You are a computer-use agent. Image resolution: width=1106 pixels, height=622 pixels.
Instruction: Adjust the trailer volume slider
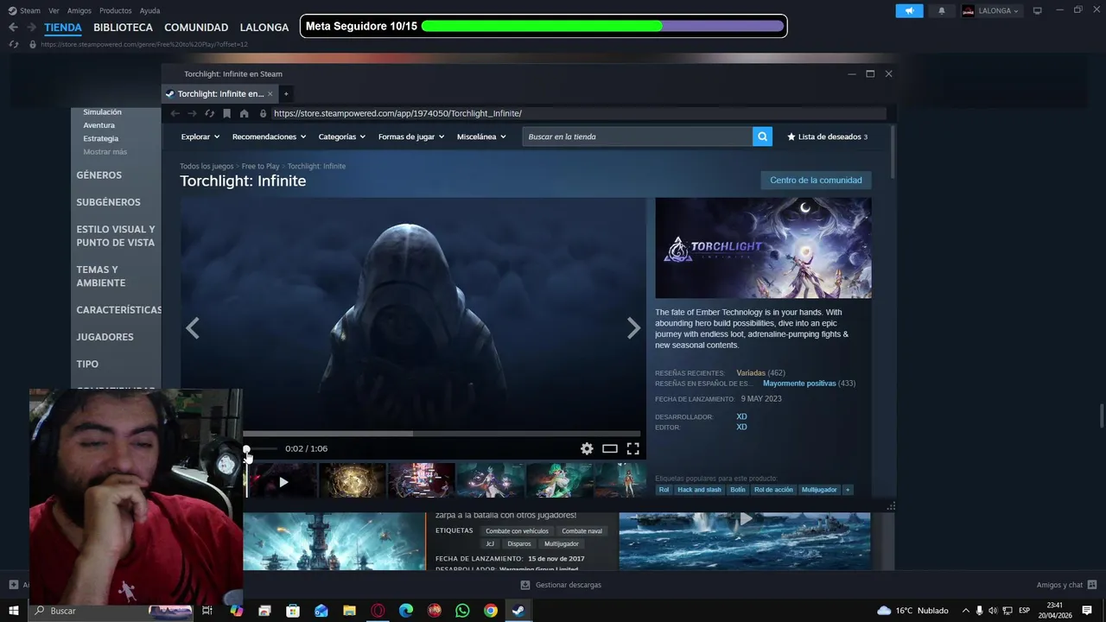point(262,448)
